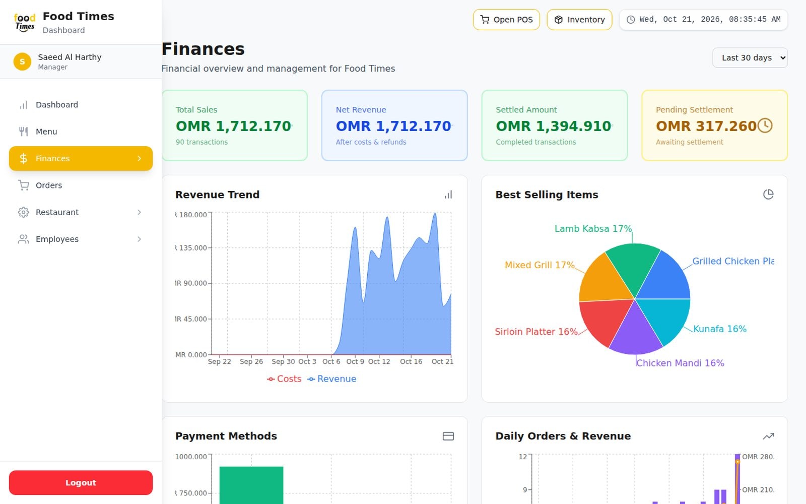The image size is (806, 504).
Task: Click the green Payment Methods bar
Action: [x=251, y=485]
